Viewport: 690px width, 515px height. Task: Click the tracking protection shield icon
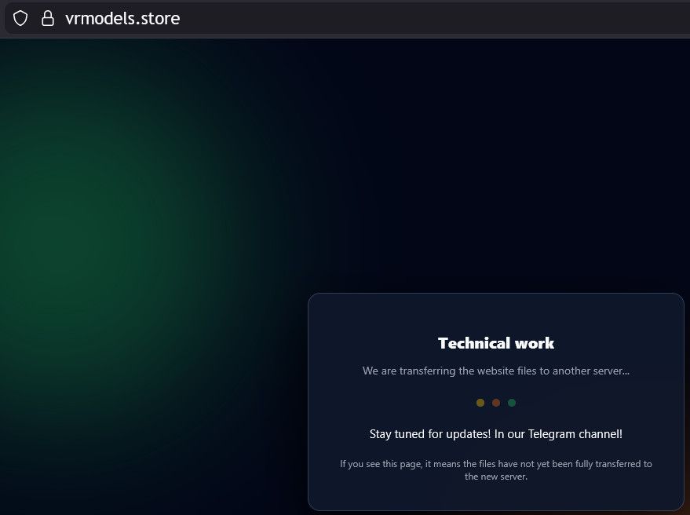[20, 19]
